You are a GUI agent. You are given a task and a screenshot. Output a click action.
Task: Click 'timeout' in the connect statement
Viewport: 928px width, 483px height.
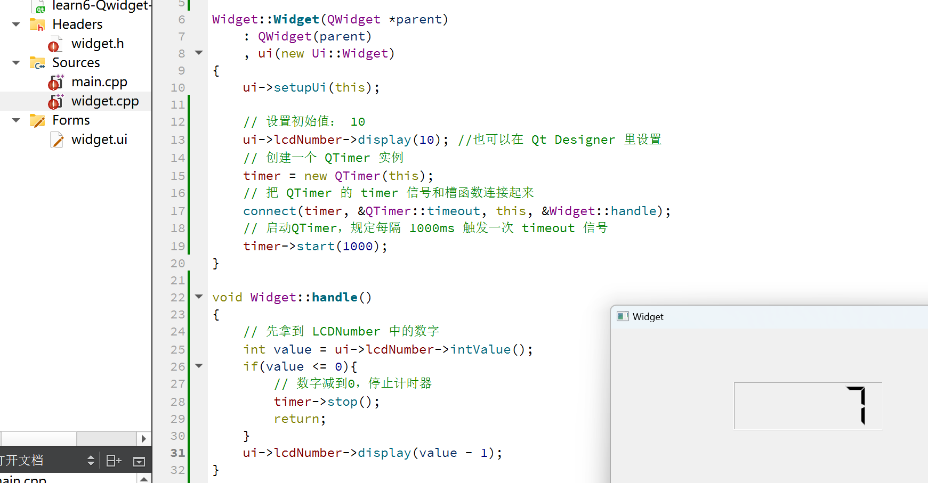[454, 211]
